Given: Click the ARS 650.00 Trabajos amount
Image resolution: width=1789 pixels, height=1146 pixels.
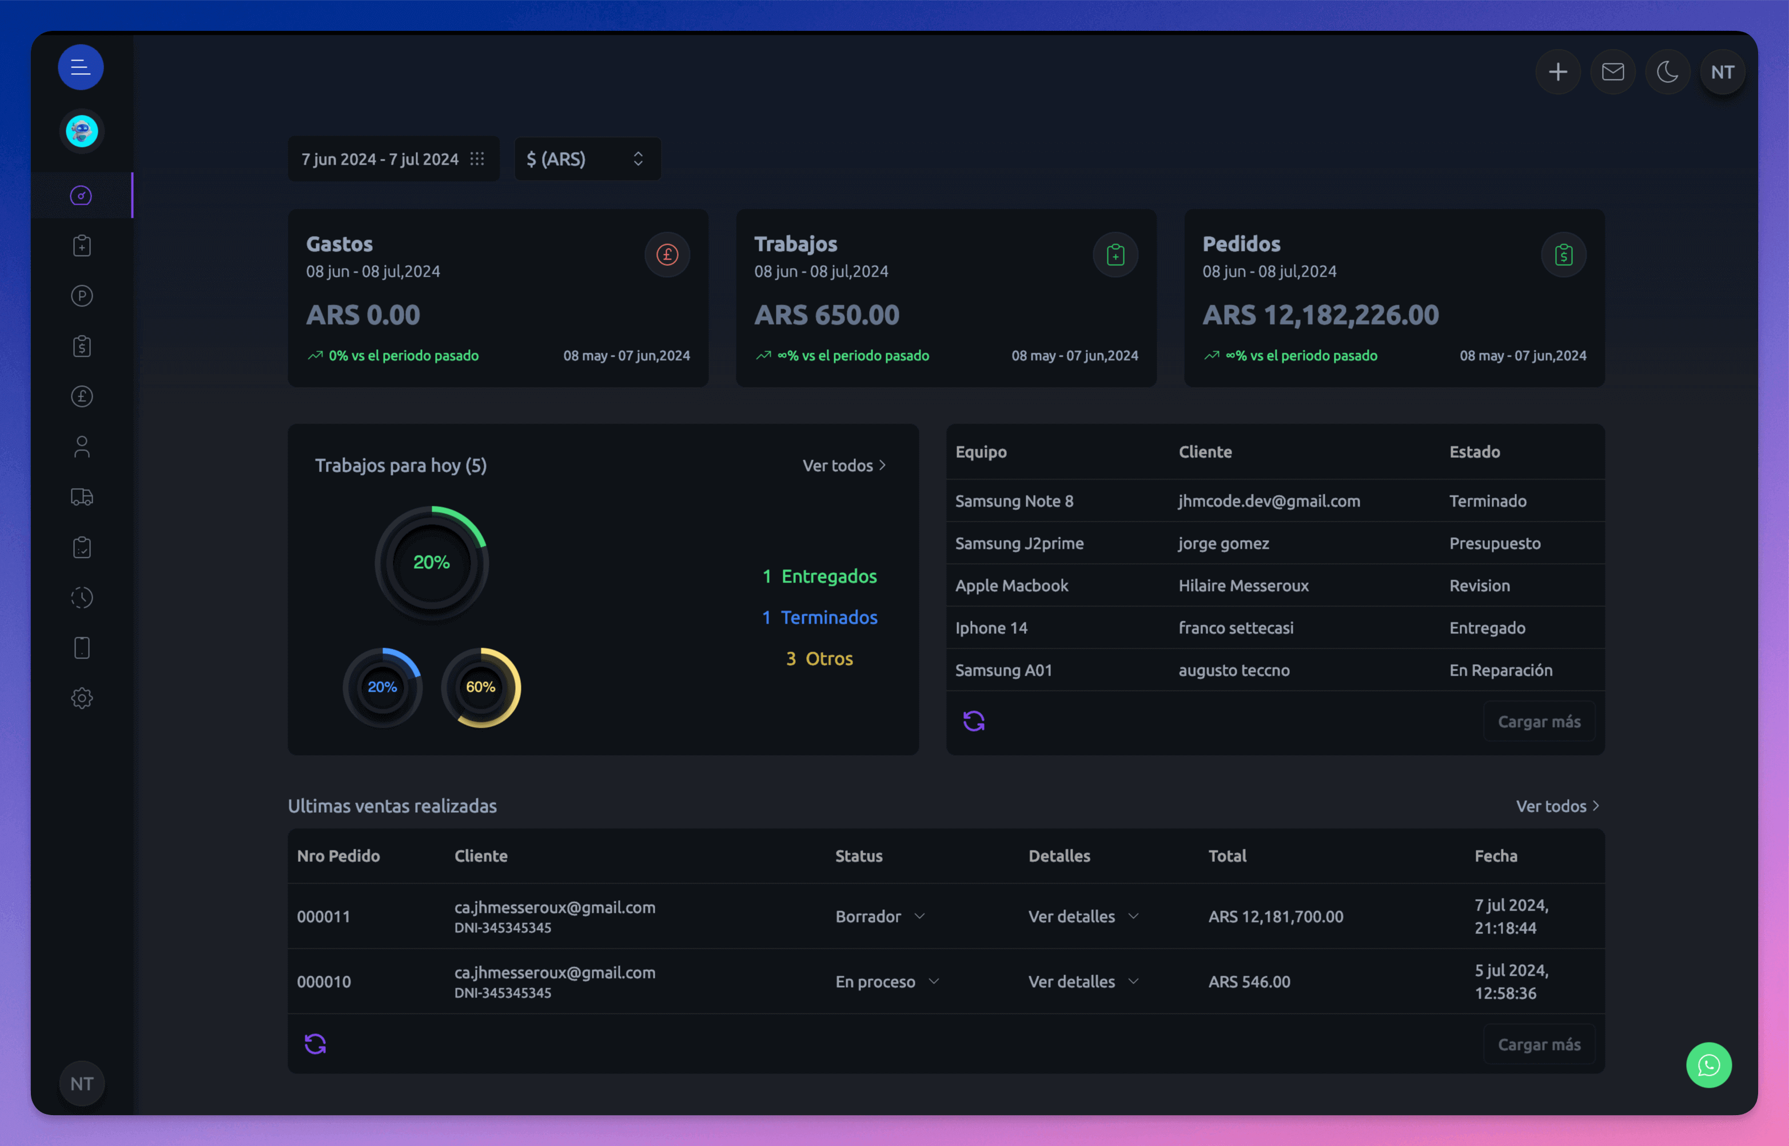Looking at the screenshot, I should point(826,315).
